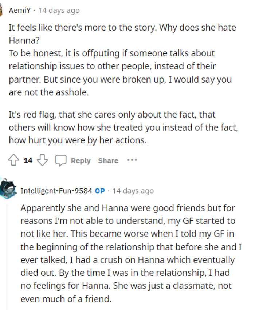Expand the collapsed comment options via ellipsis
The height and width of the screenshot is (310, 255).
point(132,160)
